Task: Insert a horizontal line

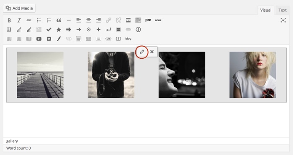Action: (x=69, y=20)
